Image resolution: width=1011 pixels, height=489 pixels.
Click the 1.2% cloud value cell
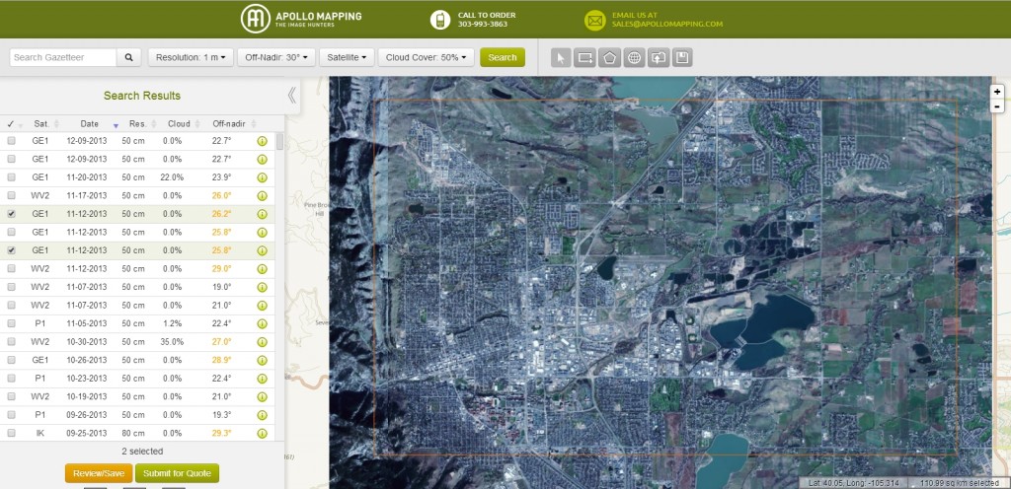(172, 323)
